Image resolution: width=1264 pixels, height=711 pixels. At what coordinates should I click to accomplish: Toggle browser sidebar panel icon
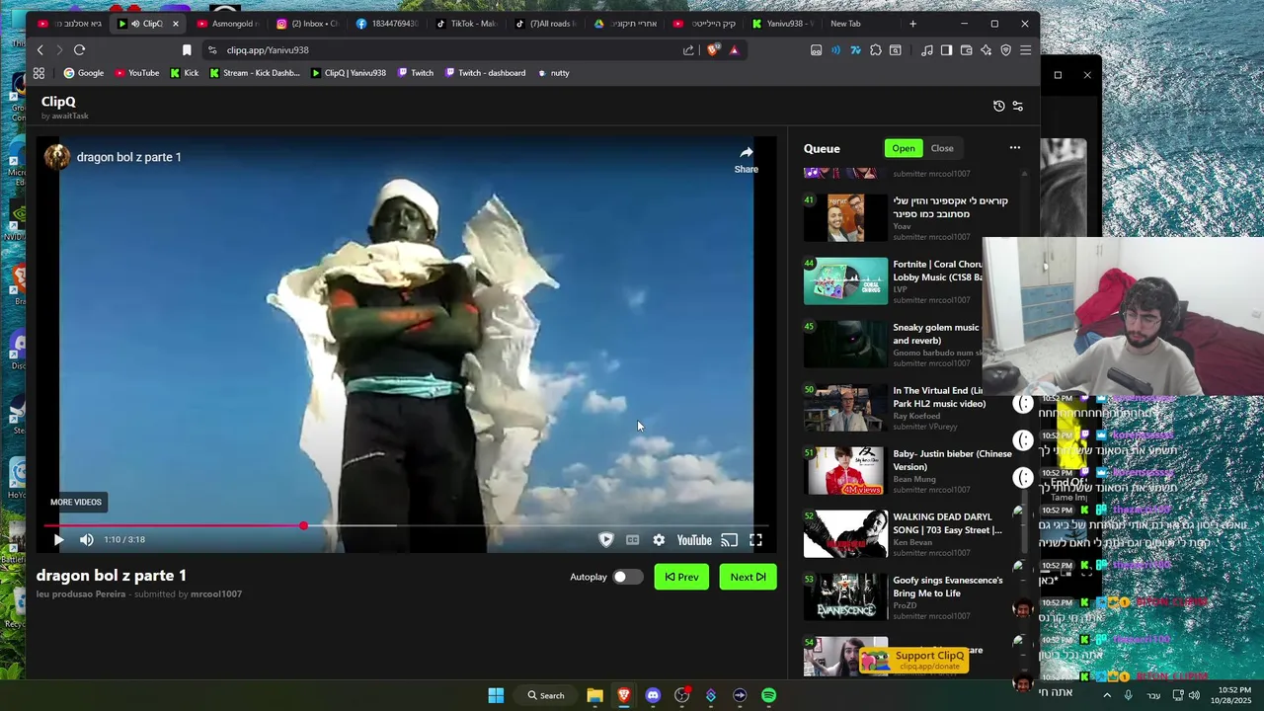point(946,50)
